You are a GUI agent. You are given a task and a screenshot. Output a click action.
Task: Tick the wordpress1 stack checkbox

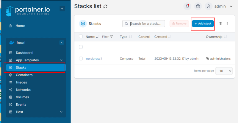click(x=81, y=59)
